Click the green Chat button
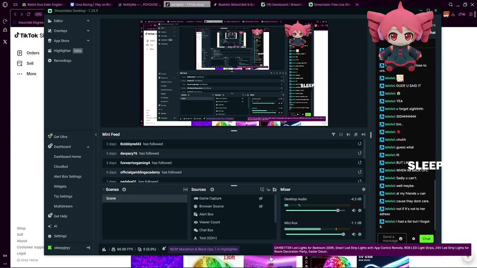 [426, 239]
